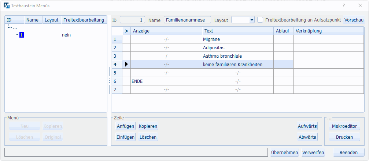Click row number 3 header

coord(117,56)
